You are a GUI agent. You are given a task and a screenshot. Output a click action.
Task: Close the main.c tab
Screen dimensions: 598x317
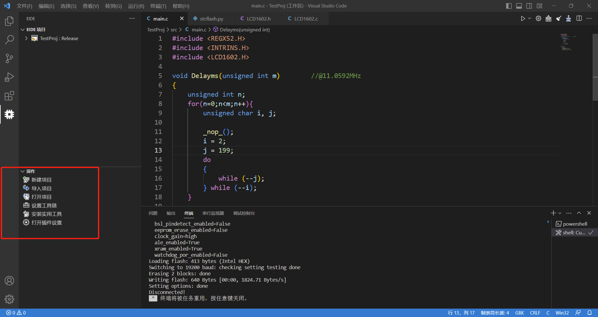pyautogui.click(x=182, y=19)
